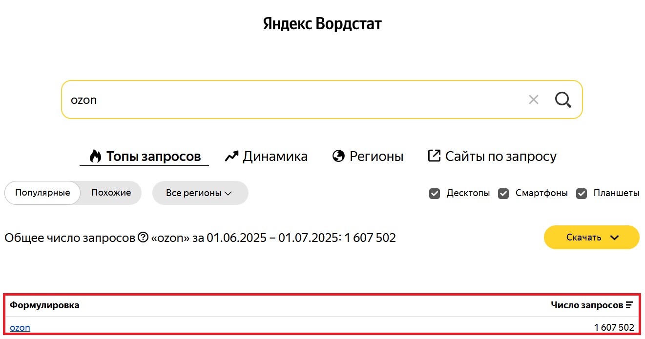This screenshot has width=645, height=339.
Task: Click the sort icon next to Число запросов
Action: click(x=629, y=305)
